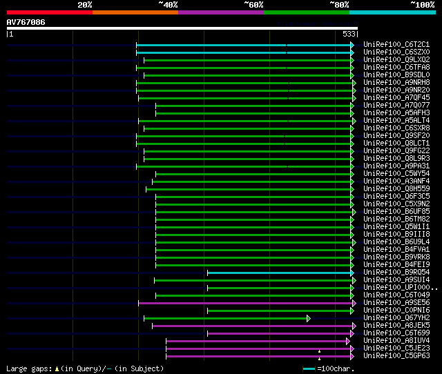The height and width of the screenshot is (374, 442).
Task: Click the UniRef100_C5X9N2 label
Action: click(396, 204)
